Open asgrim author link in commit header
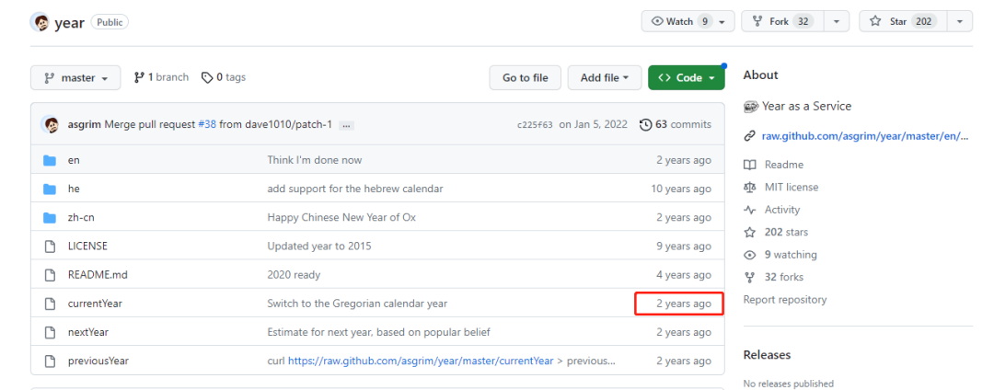 point(85,125)
